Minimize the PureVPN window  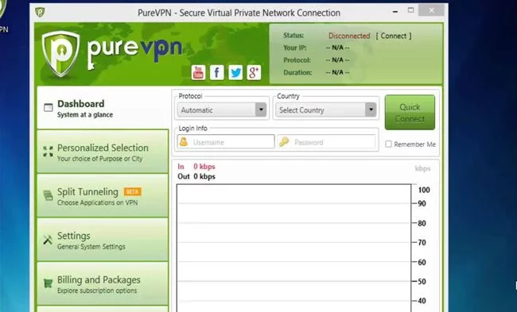(x=395, y=11)
